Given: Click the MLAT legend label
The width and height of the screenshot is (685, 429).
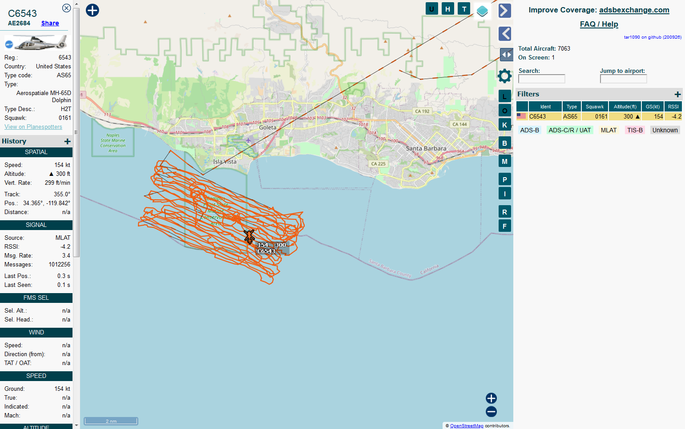Looking at the screenshot, I should coord(608,130).
